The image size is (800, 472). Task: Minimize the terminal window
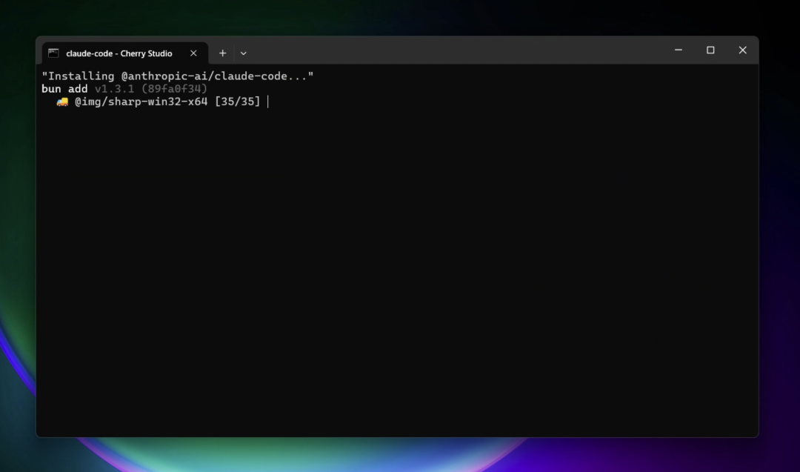pyautogui.click(x=679, y=50)
